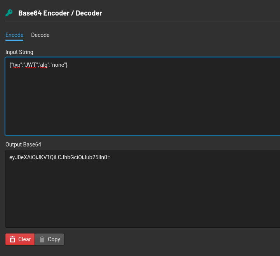Screen dimensions: 280x256
Task: Click the trailing "=" of the Base64 output
Action: (x=109, y=158)
